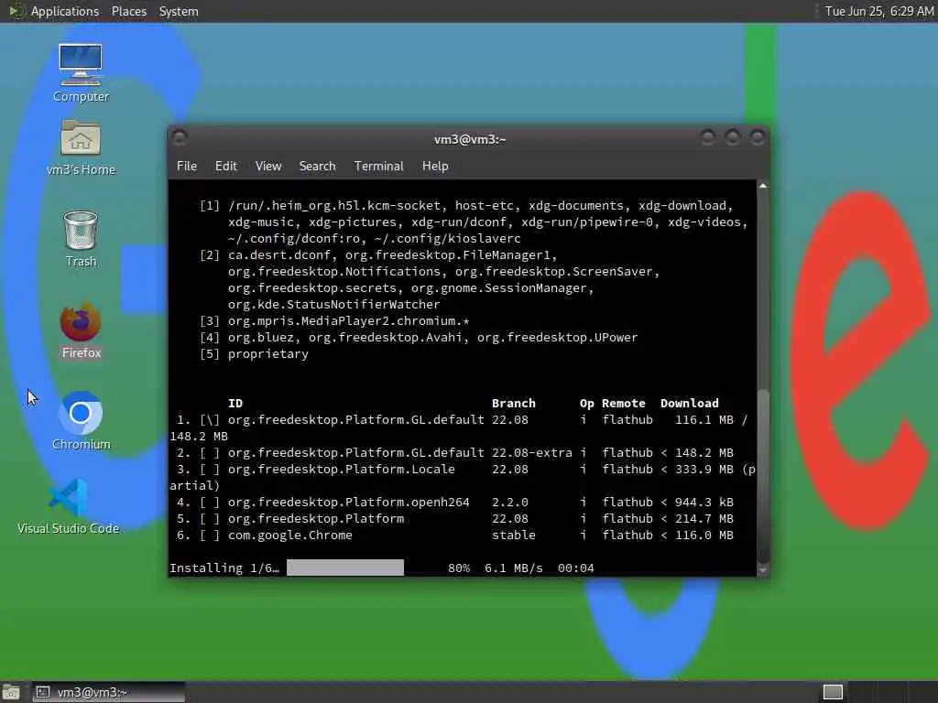Screen dimensions: 938x703
Task: Click the vm3@vm3:~ taskbar button
Action: click(x=108, y=692)
